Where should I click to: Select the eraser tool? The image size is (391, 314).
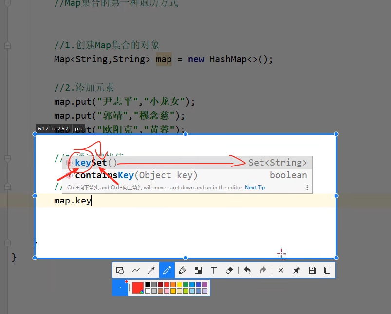[x=229, y=270]
